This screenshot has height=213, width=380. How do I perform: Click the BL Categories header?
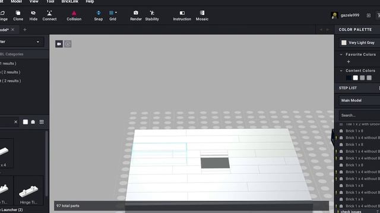pyautogui.click(x=24, y=54)
